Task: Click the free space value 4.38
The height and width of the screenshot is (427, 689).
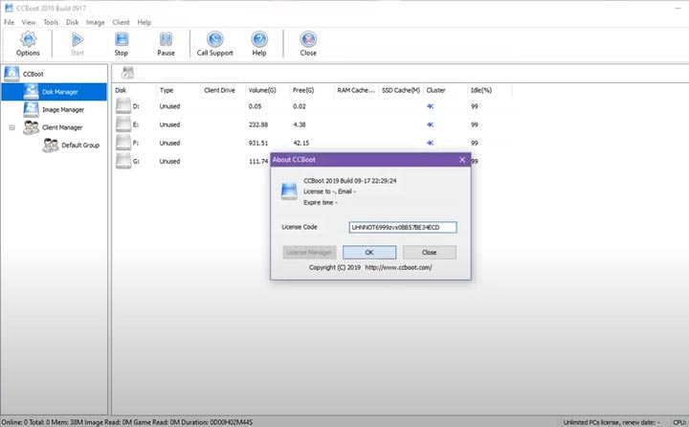Action: 300,124
